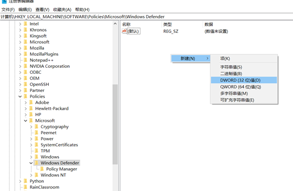Viewport: 293px width, 191px height.
Task: Expand the Adobe node under Policies
Action: click(x=26, y=103)
